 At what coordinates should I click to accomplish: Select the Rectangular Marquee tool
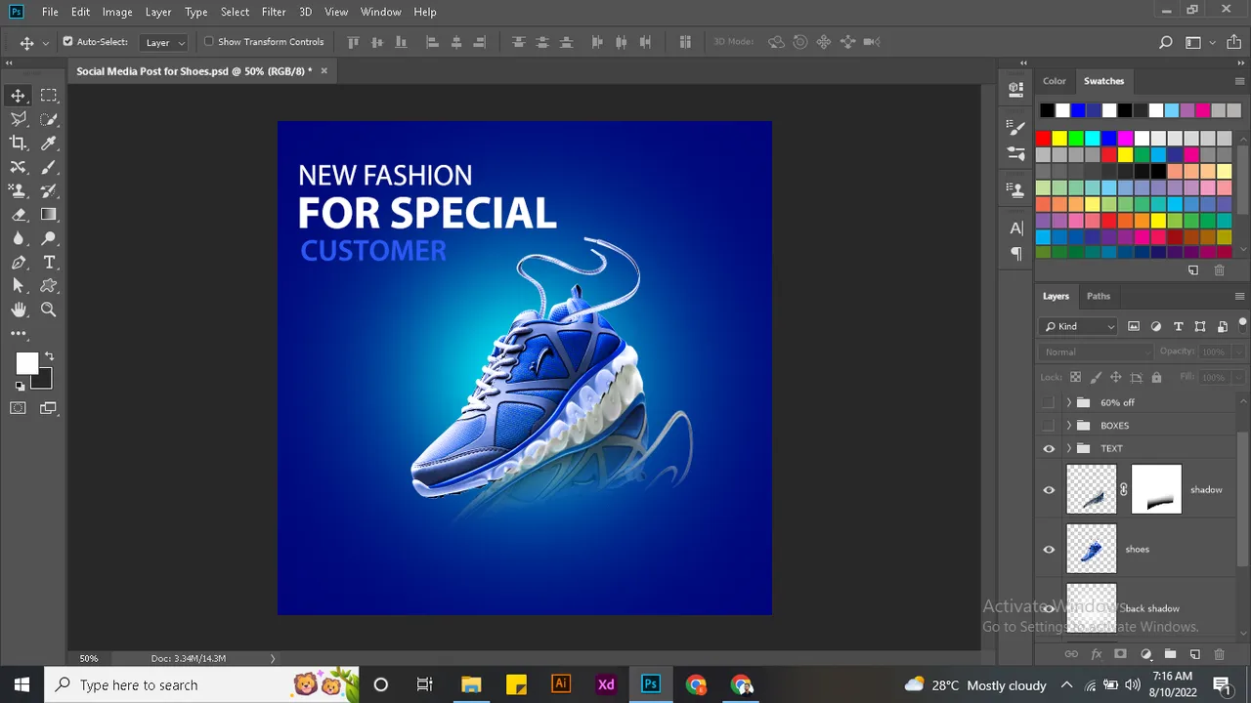[x=49, y=96]
